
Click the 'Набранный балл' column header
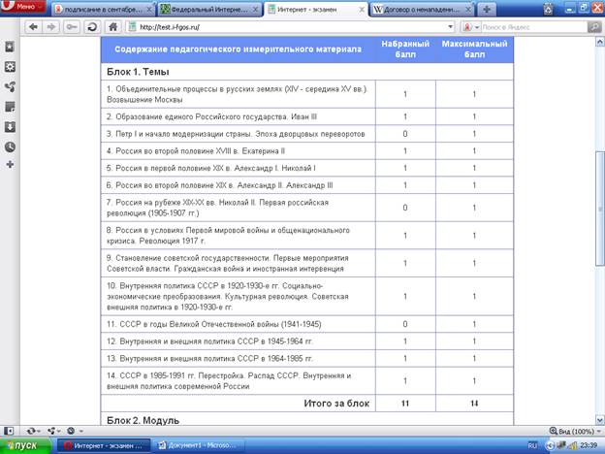405,49
